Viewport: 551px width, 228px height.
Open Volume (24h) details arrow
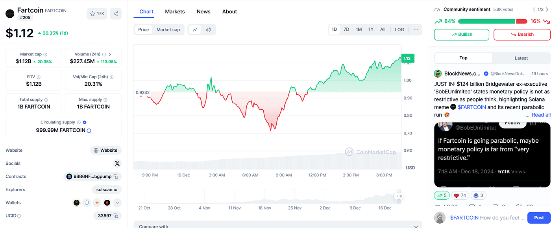pyautogui.click(x=110, y=55)
